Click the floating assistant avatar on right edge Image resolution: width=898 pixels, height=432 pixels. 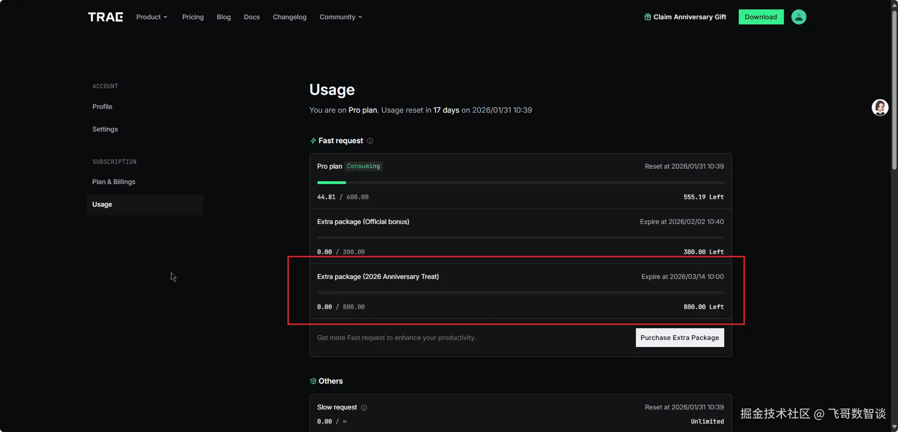coord(880,108)
